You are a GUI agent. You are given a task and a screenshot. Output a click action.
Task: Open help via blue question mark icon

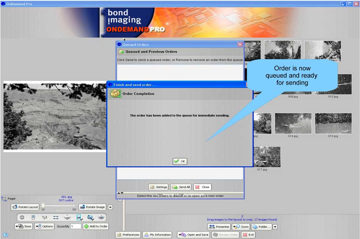click(x=5, y=235)
